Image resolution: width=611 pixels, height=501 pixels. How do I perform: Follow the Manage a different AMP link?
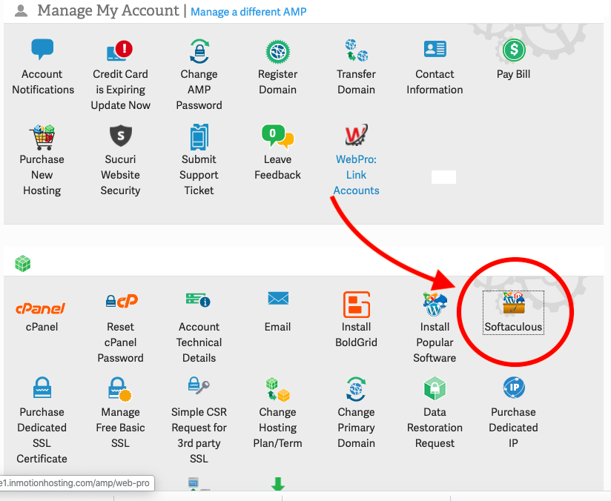tap(248, 12)
